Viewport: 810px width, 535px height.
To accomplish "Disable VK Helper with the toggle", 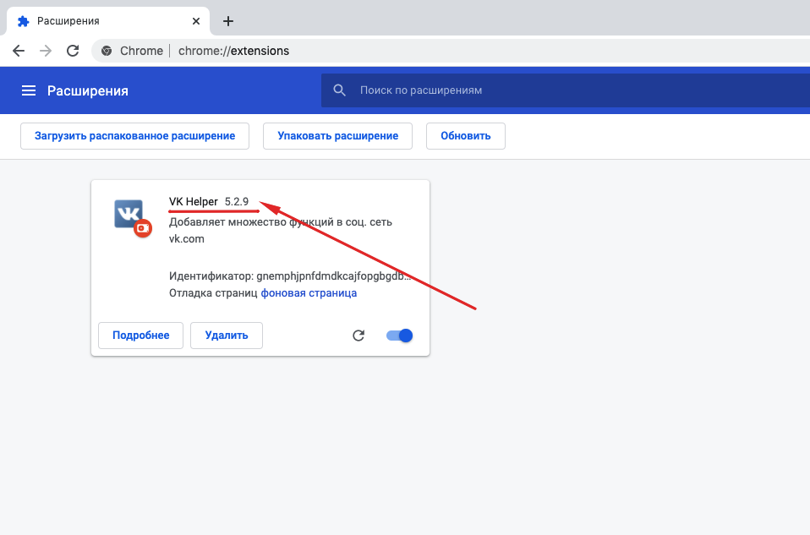I will pos(399,336).
